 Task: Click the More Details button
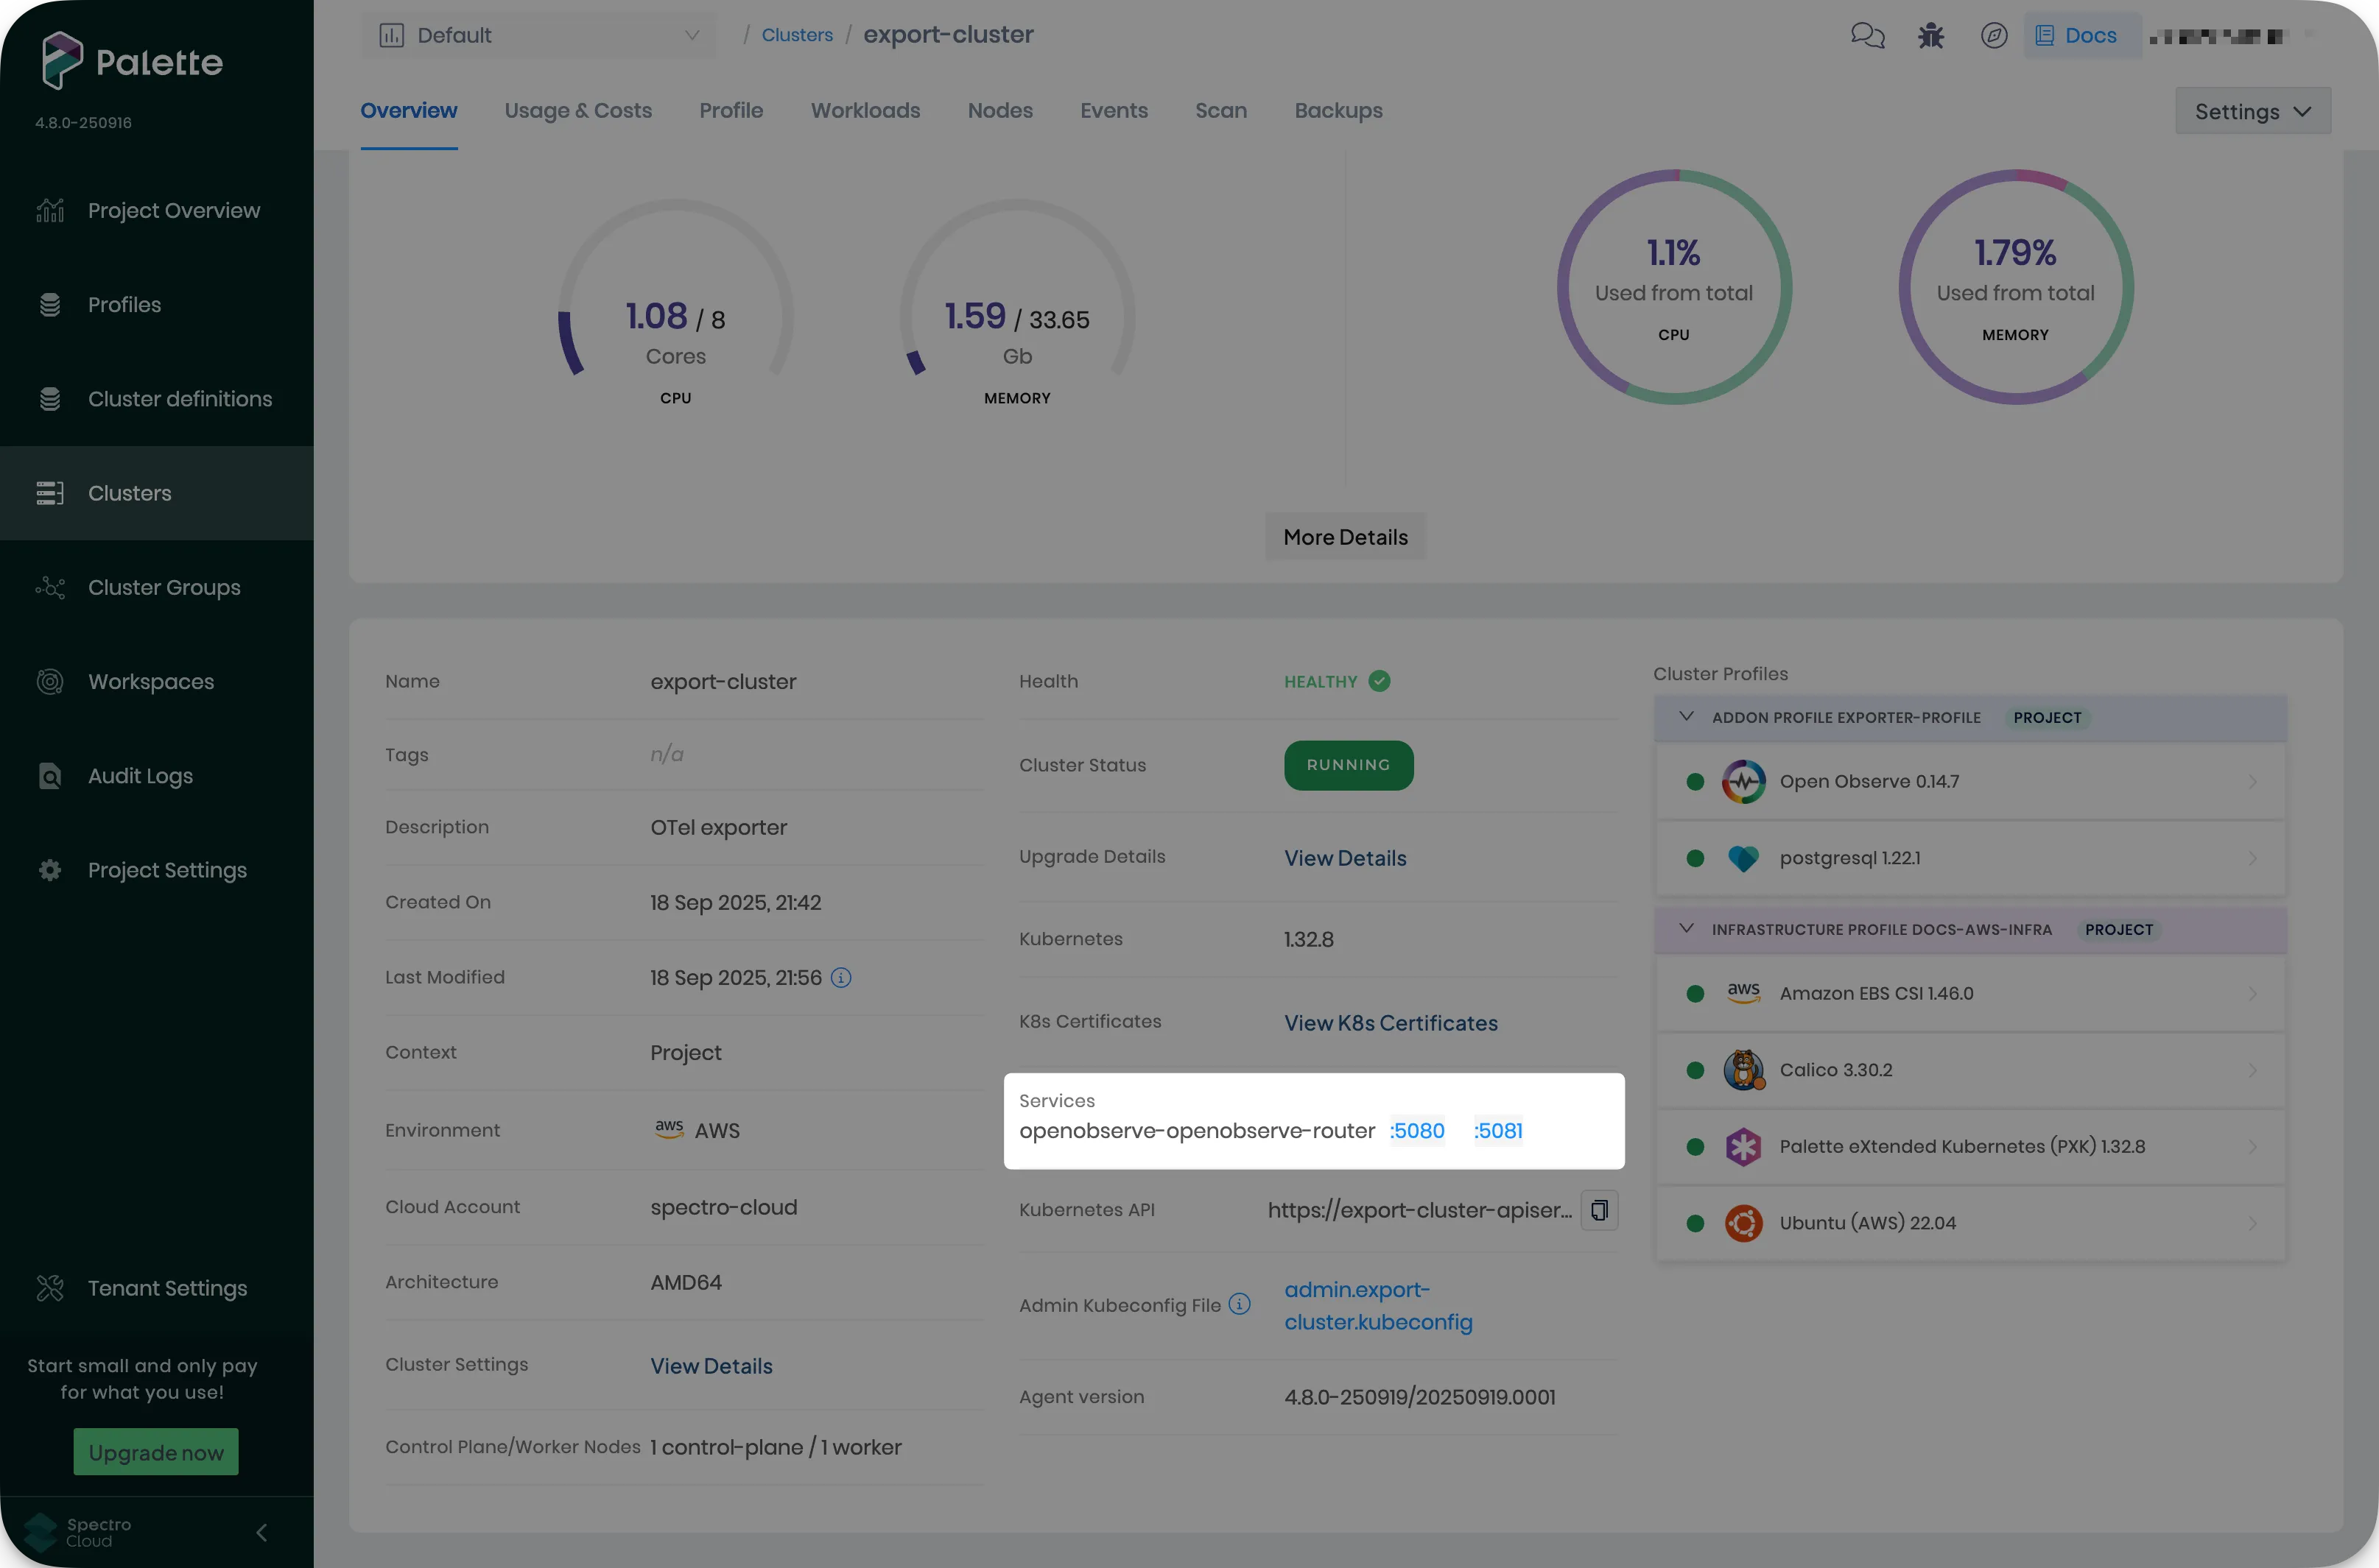pyautogui.click(x=1345, y=537)
